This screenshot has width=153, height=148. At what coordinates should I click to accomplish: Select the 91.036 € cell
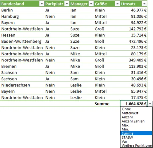tap(134, 16)
